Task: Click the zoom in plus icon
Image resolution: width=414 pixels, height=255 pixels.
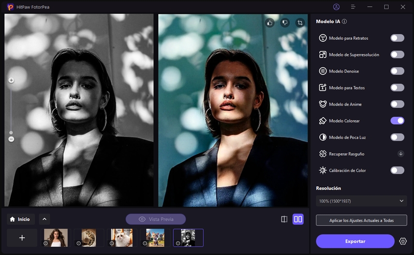Action: point(11,81)
